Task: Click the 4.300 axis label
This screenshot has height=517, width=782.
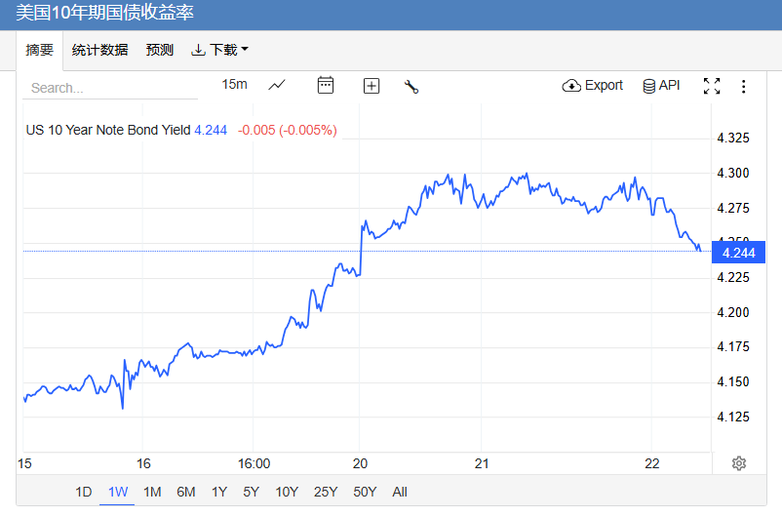Action: pos(732,174)
